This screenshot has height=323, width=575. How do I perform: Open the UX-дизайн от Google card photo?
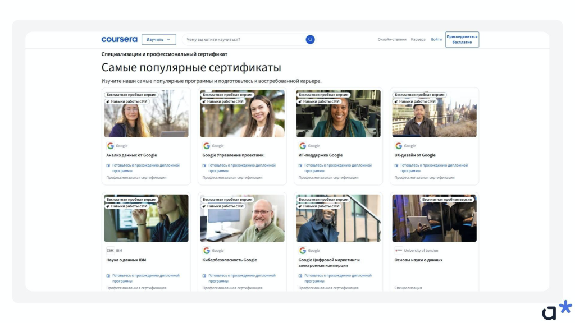coord(435,113)
